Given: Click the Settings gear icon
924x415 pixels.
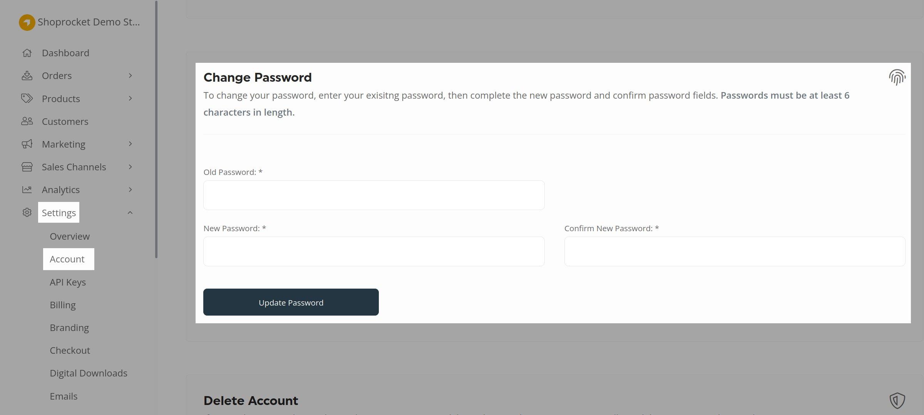Looking at the screenshot, I should pyautogui.click(x=27, y=212).
